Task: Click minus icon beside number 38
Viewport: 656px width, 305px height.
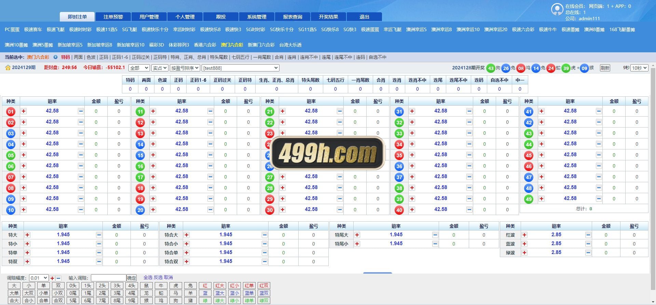Action: click(469, 188)
